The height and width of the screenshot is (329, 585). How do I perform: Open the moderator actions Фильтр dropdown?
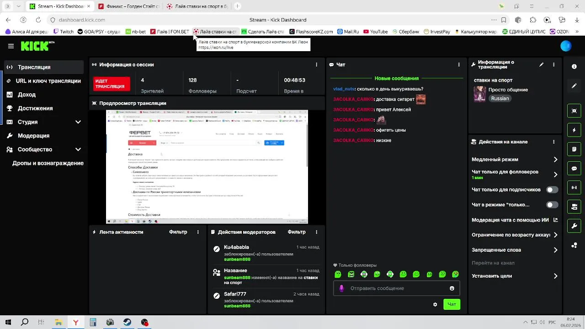297,232
